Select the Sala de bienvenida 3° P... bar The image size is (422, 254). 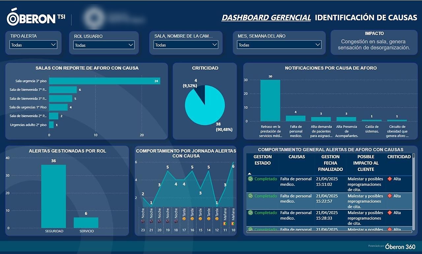(x=61, y=99)
